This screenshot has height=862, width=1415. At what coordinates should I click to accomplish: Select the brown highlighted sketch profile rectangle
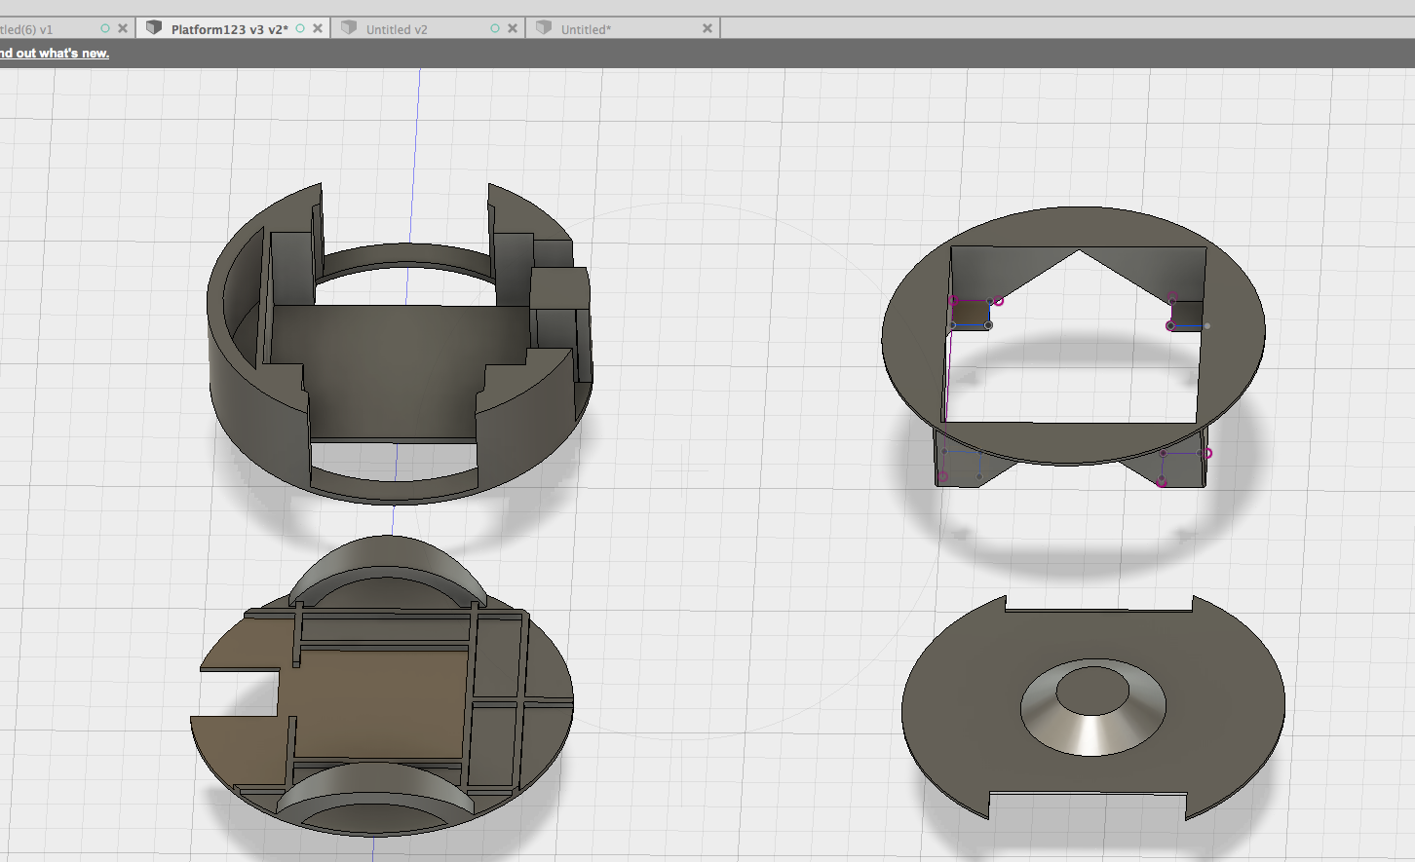pos(970,315)
